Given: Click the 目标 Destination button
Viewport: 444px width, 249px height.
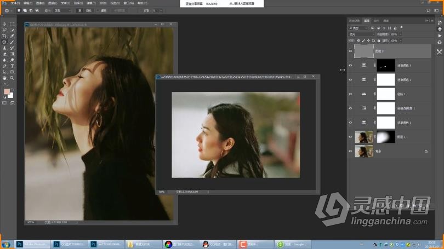Looking at the screenshot, I should pyautogui.click(x=89, y=10).
